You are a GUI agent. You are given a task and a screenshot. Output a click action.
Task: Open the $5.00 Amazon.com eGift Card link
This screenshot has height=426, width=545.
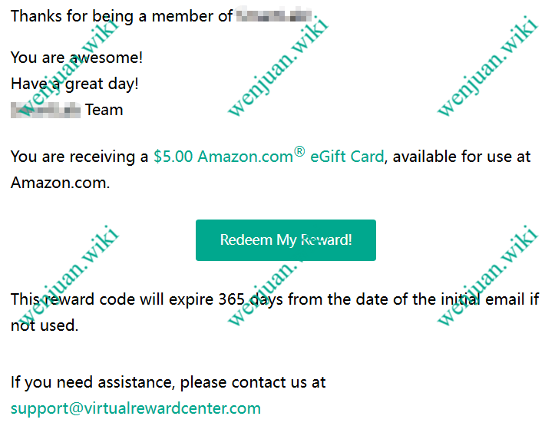coord(269,157)
